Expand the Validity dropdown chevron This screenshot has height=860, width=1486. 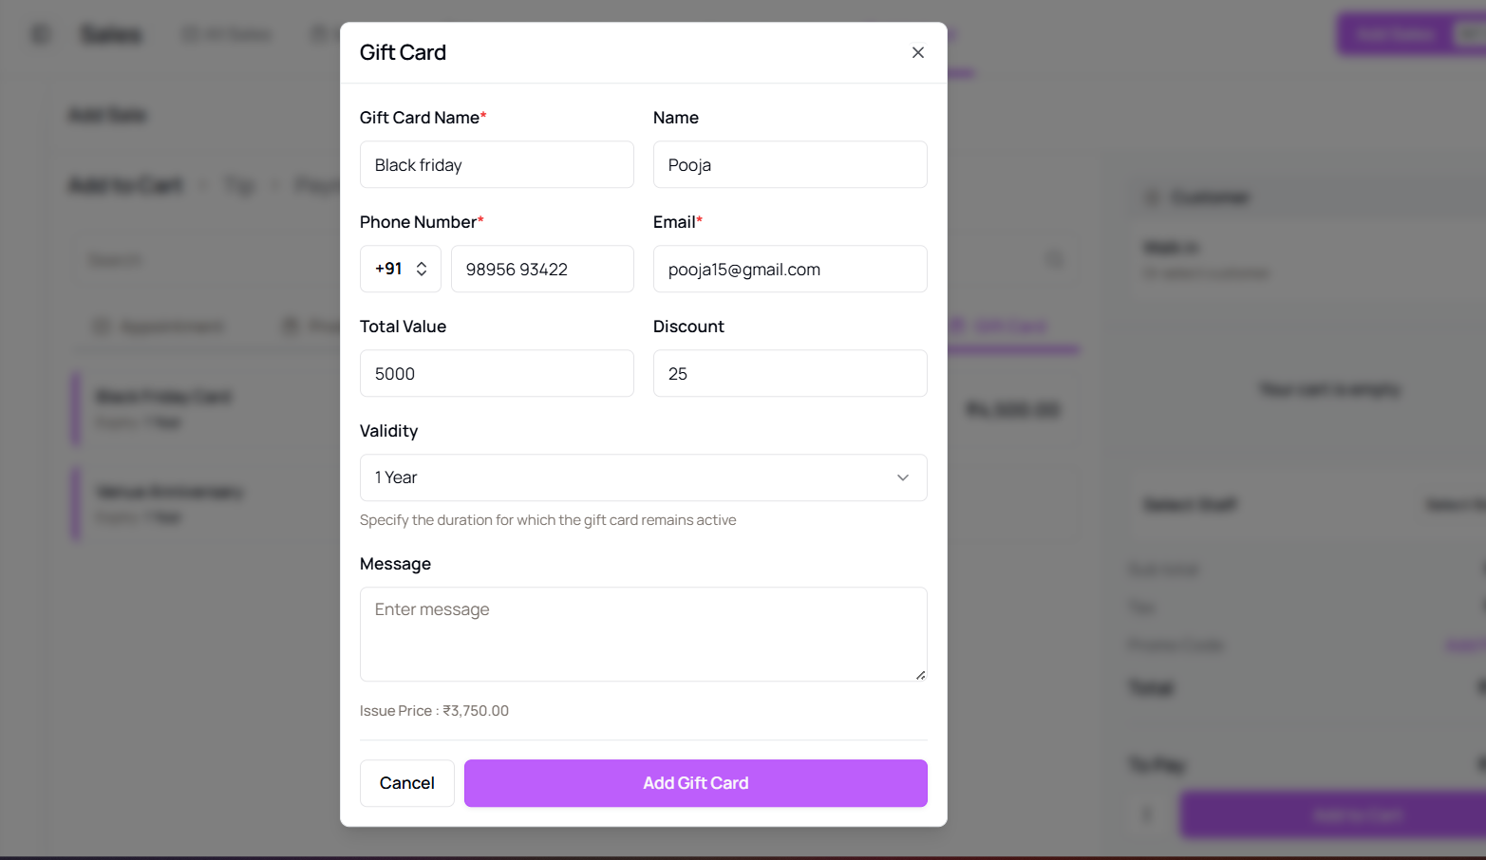coord(902,477)
